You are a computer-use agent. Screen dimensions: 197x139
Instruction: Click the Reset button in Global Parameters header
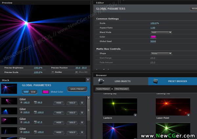[194, 8]
